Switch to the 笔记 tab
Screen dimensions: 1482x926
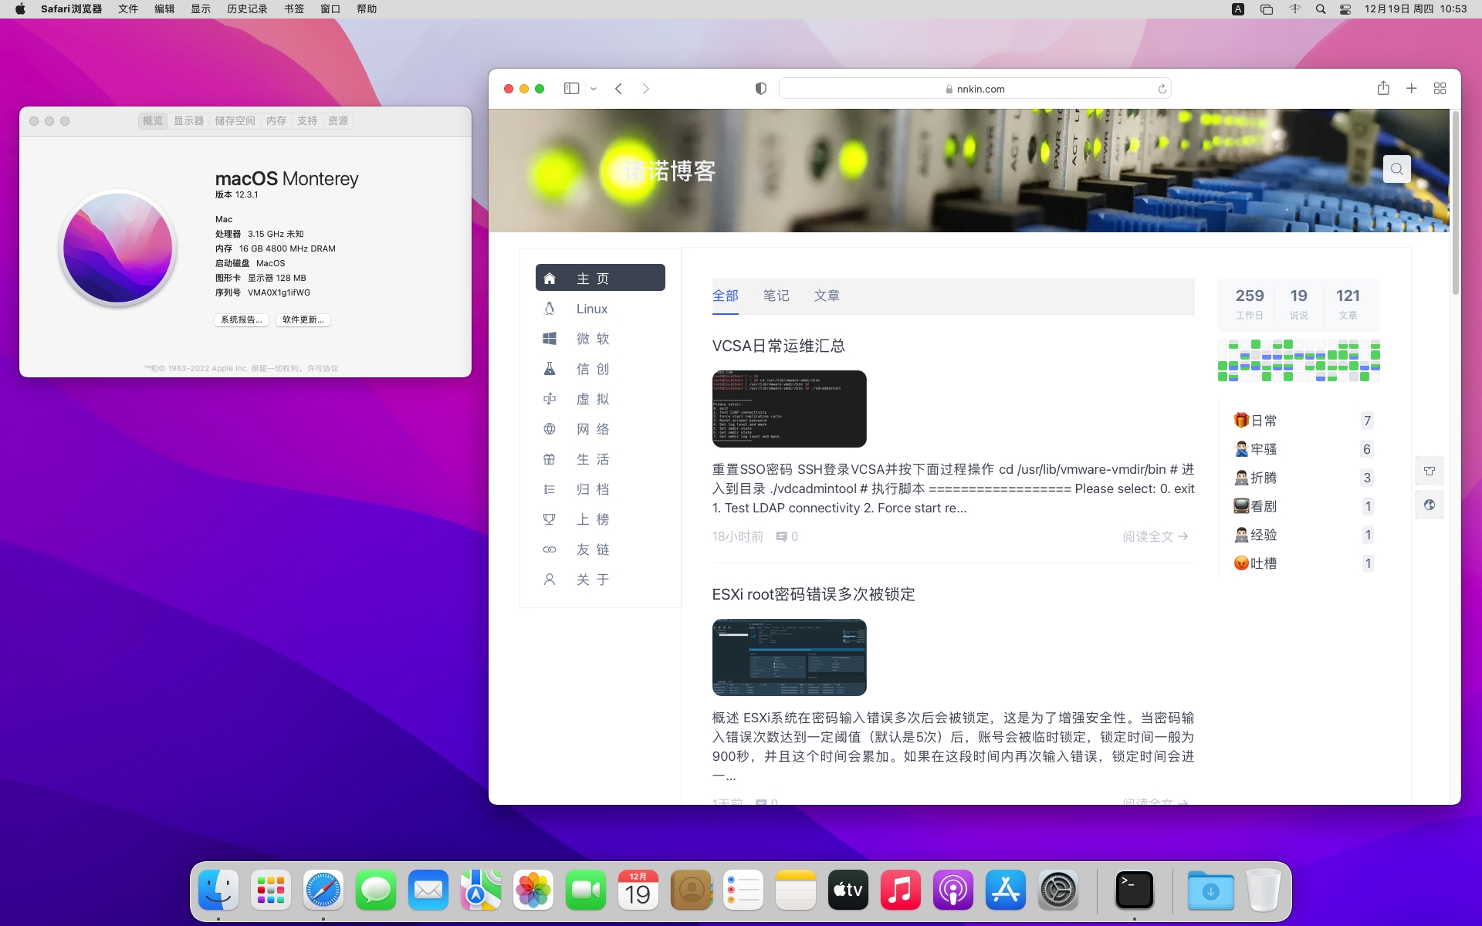coord(776,296)
